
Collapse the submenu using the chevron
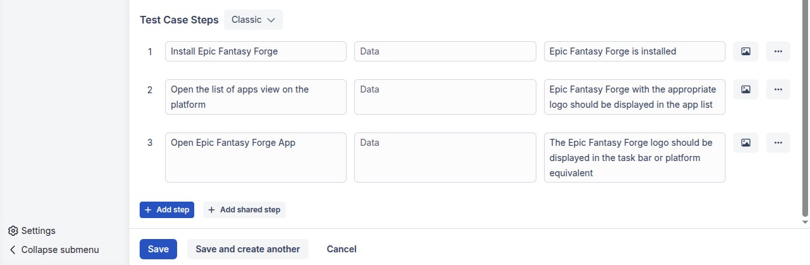pos(13,250)
